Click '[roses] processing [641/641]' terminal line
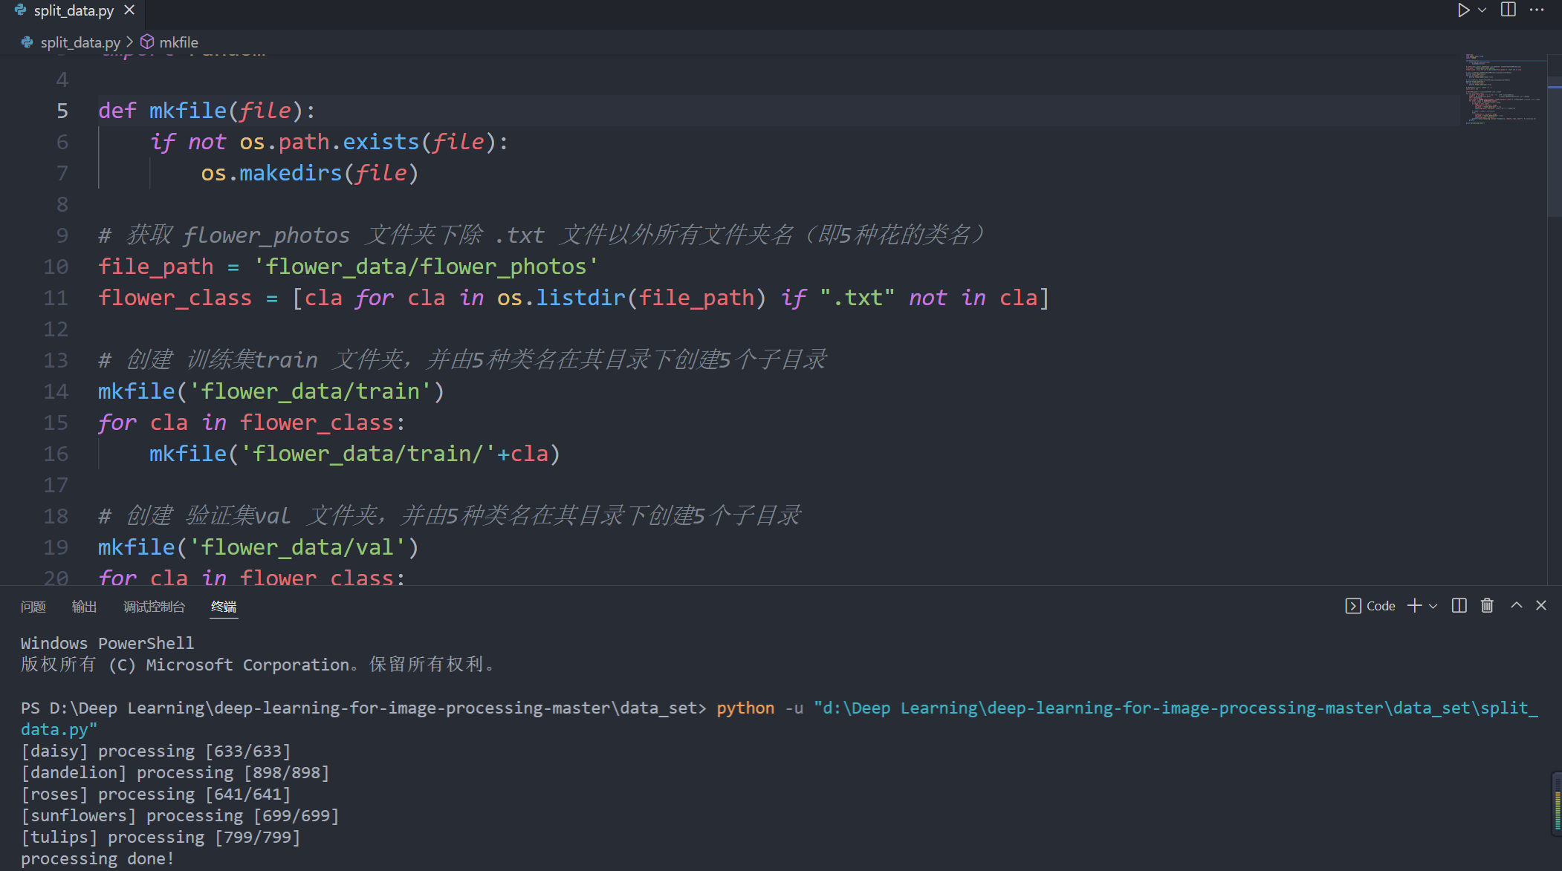Image resolution: width=1562 pixels, height=871 pixels. (156, 794)
